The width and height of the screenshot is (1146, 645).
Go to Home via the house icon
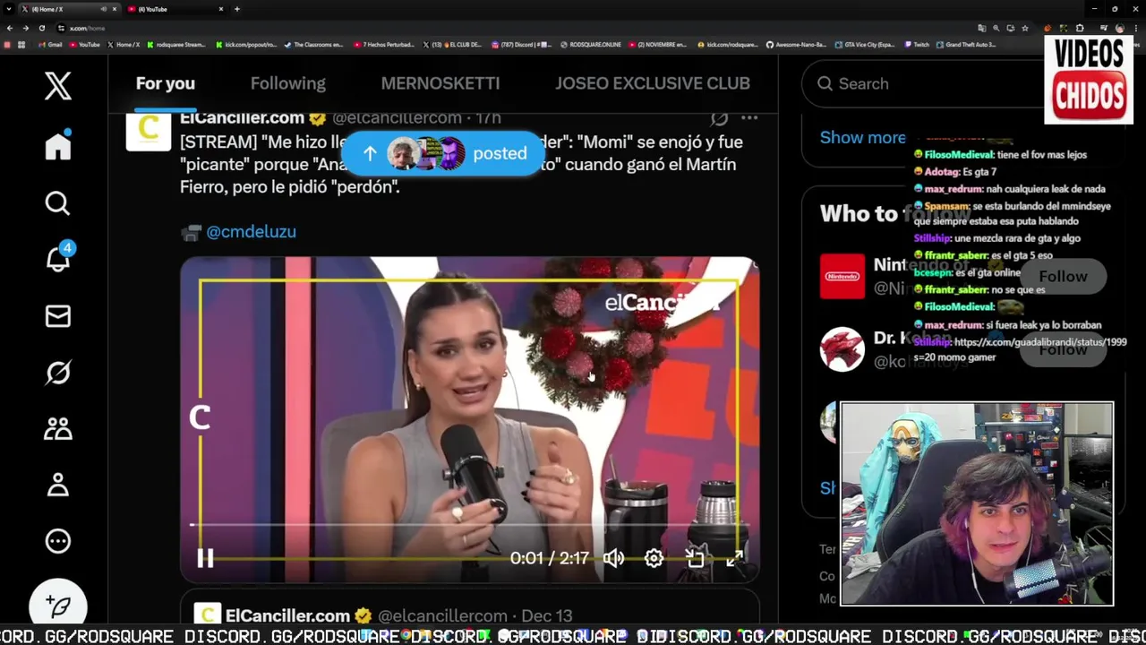(x=58, y=145)
